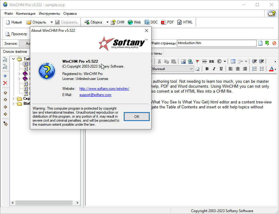Insert anchor using the red flag icon
This screenshot has height=214, width=279.
click(197, 61)
